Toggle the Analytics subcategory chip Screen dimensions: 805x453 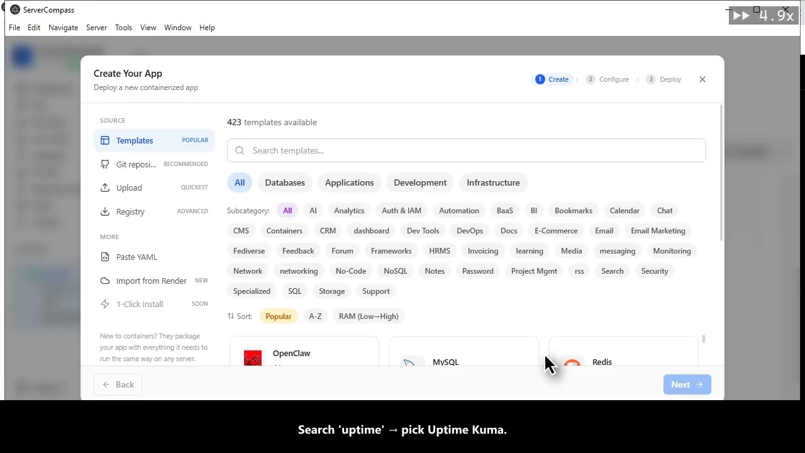click(349, 211)
